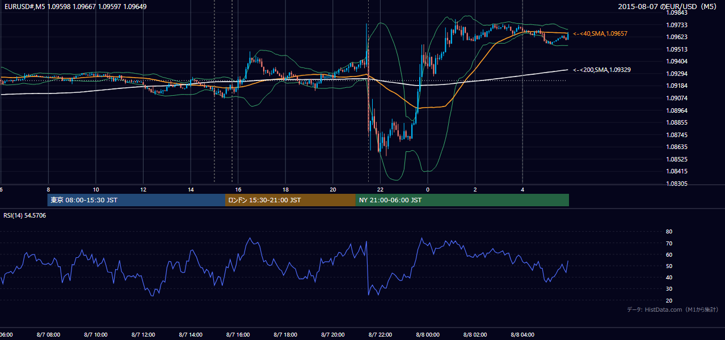Click the RSI scale value 80

pyautogui.click(x=669, y=232)
